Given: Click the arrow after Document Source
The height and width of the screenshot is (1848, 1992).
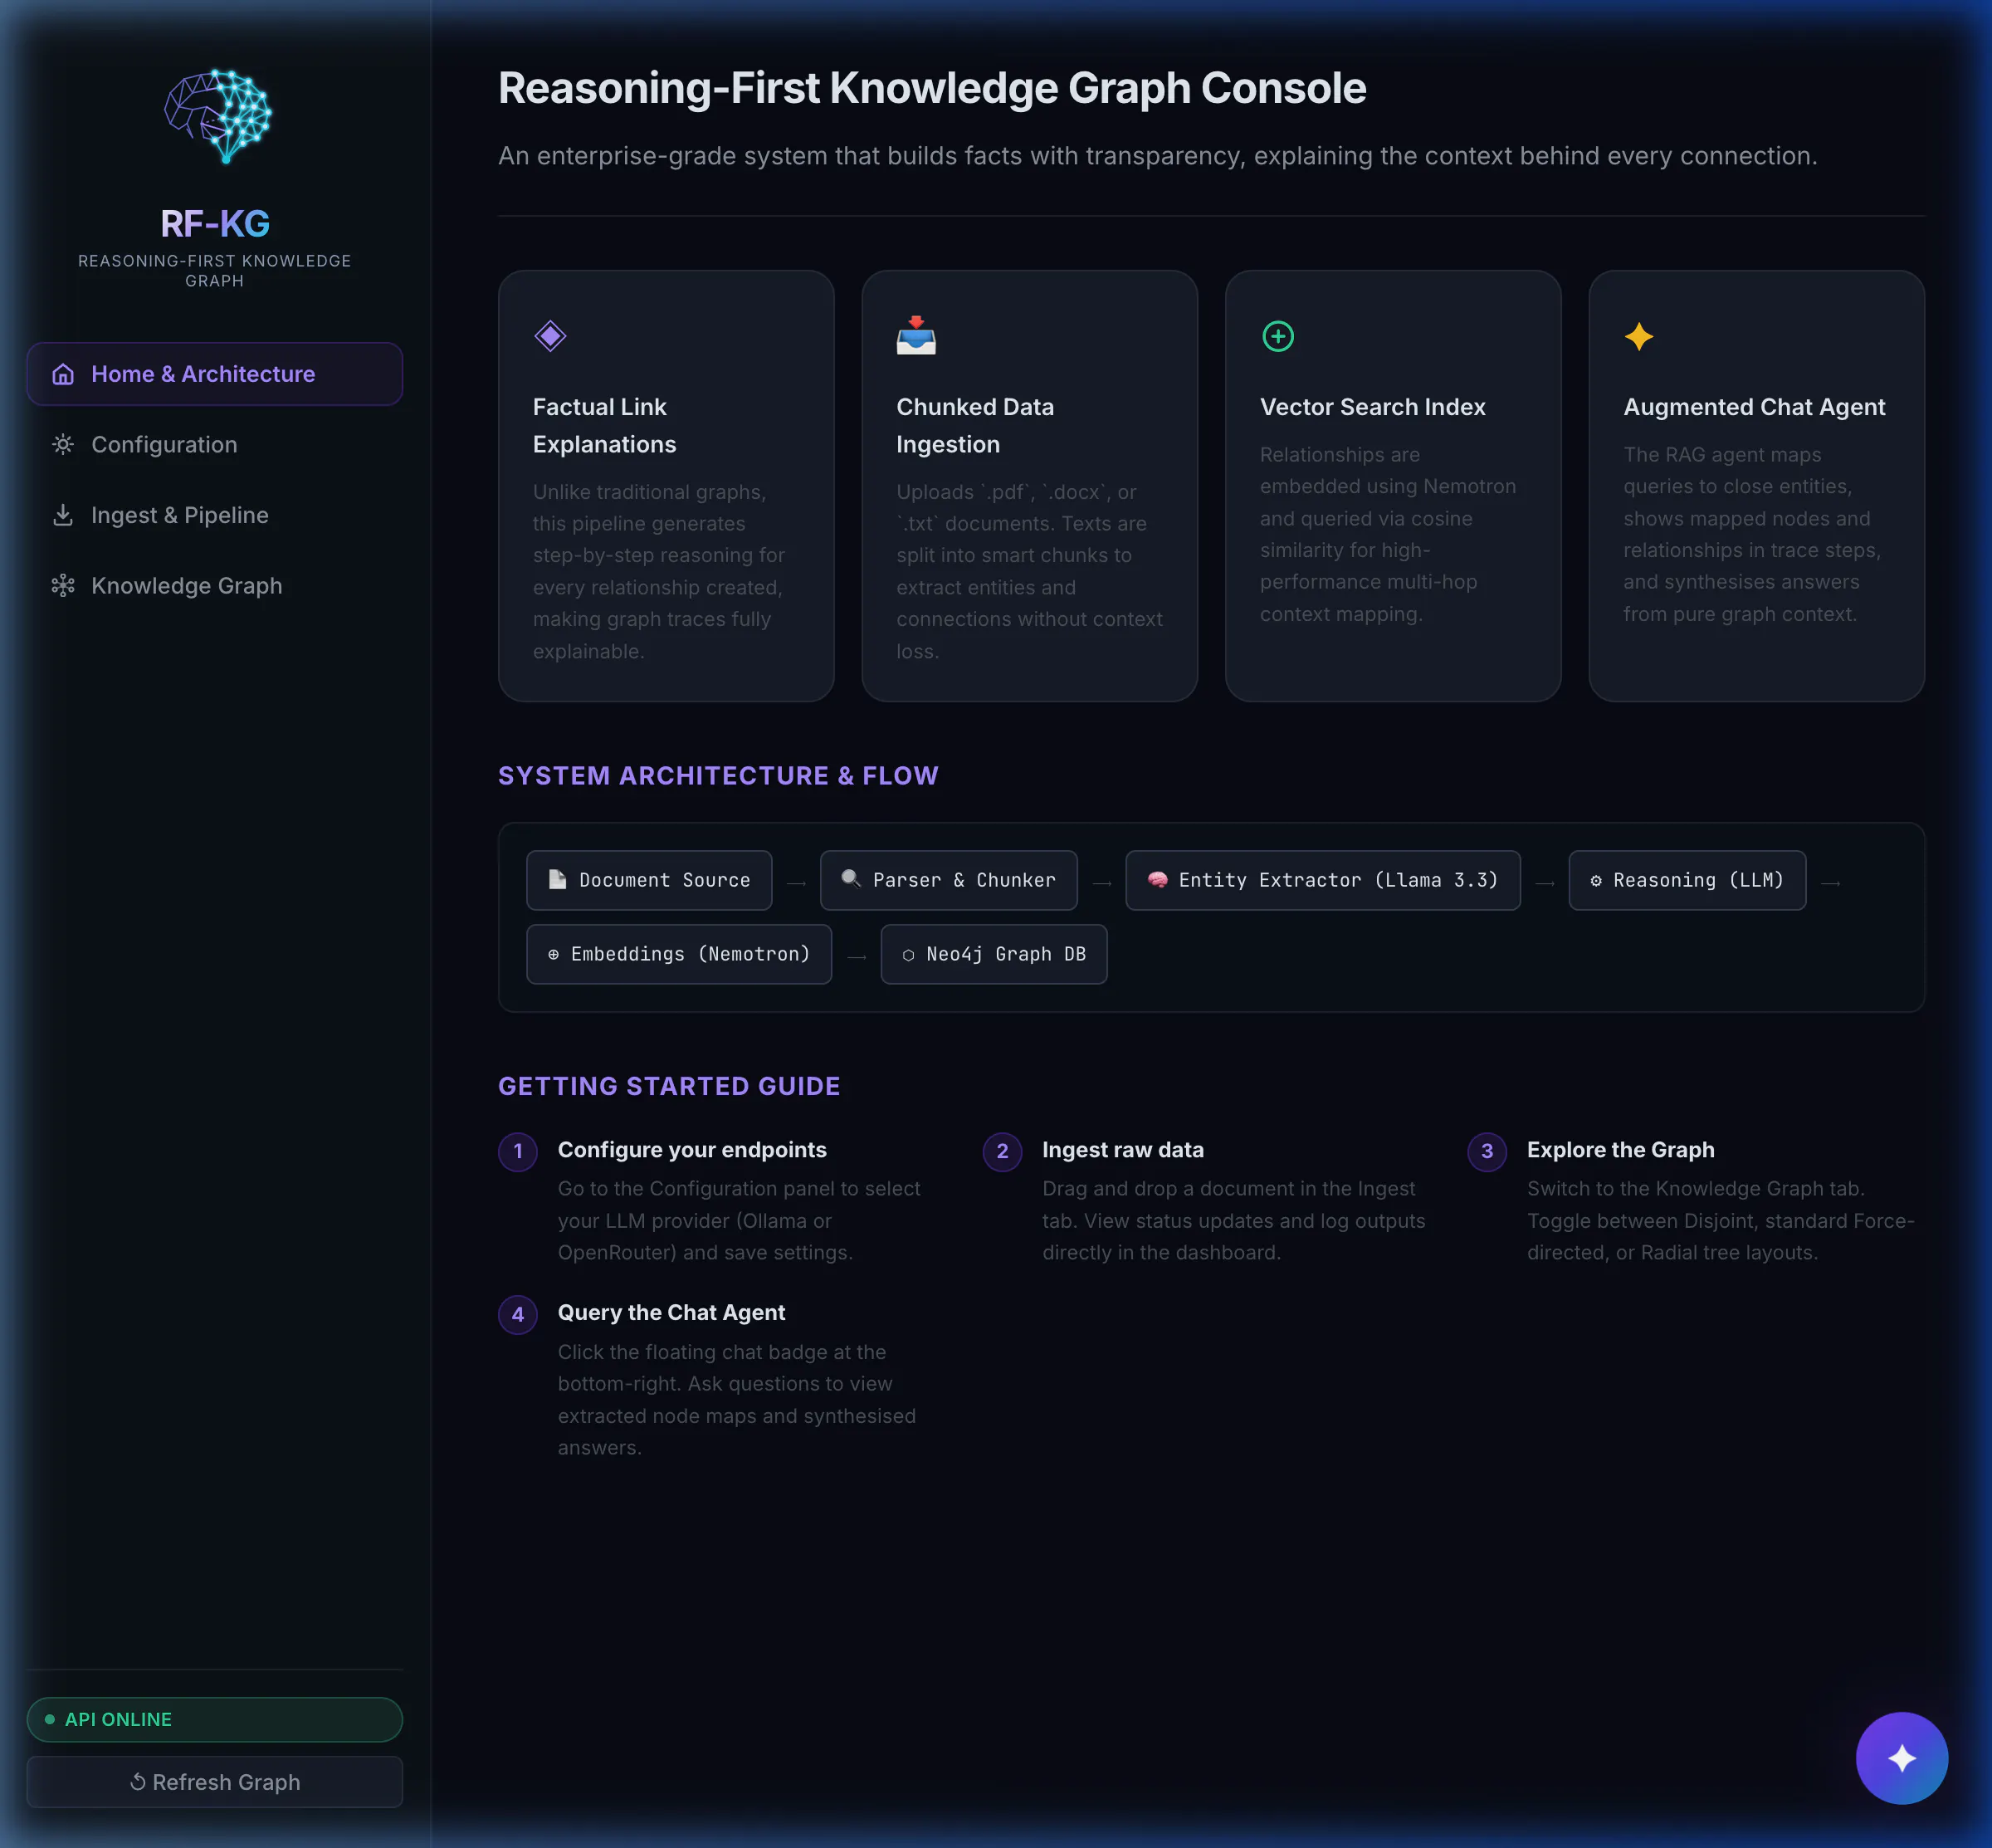Looking at the screenshot, I should (x=796, y=883).
